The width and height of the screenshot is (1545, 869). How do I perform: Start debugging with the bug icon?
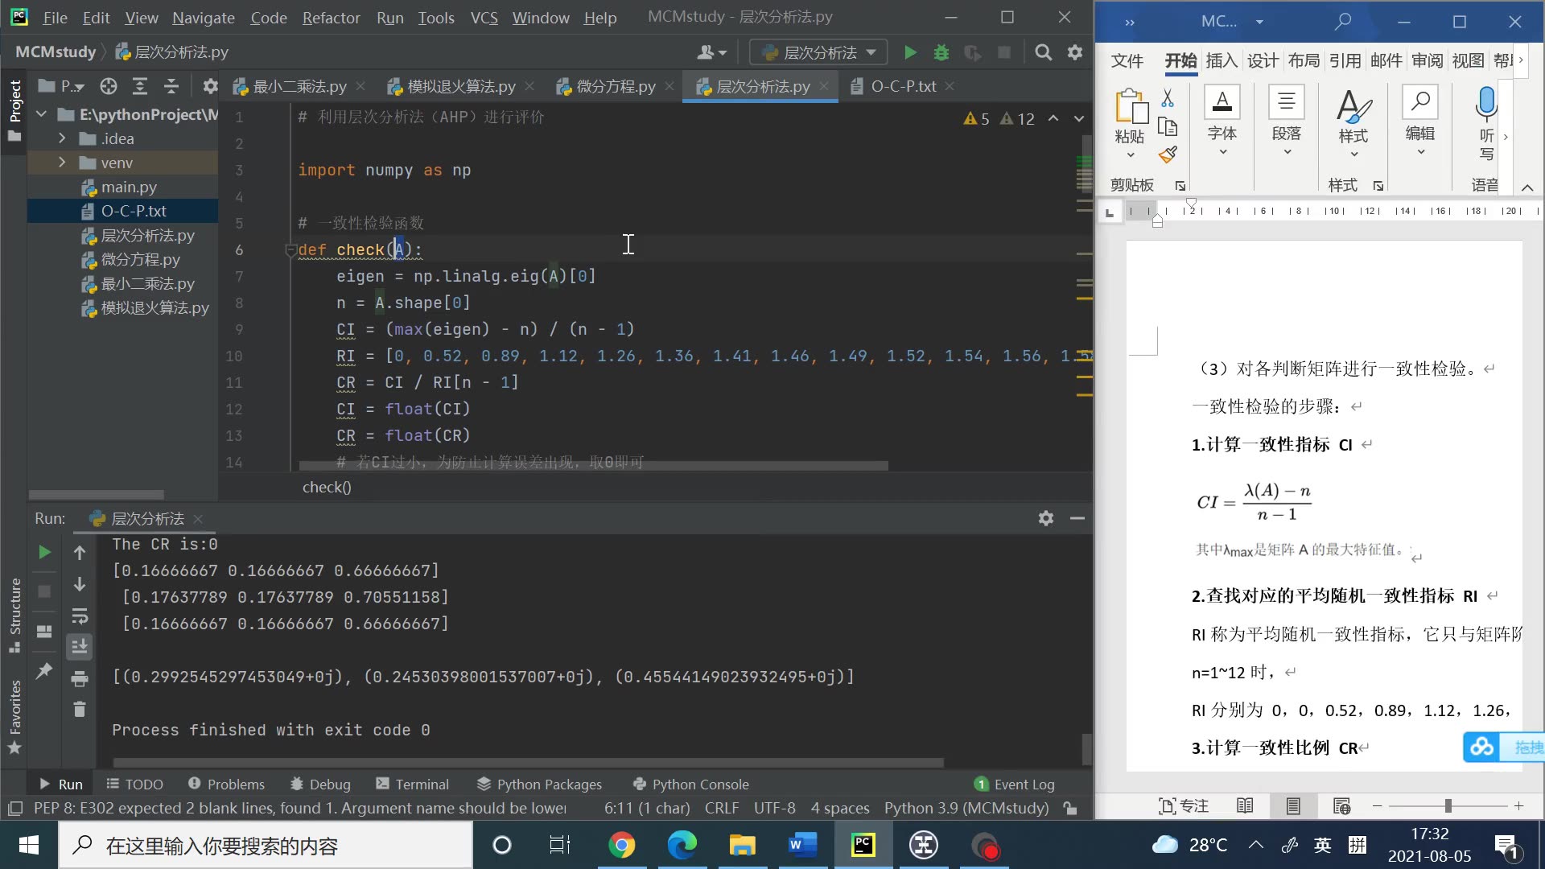941,51
